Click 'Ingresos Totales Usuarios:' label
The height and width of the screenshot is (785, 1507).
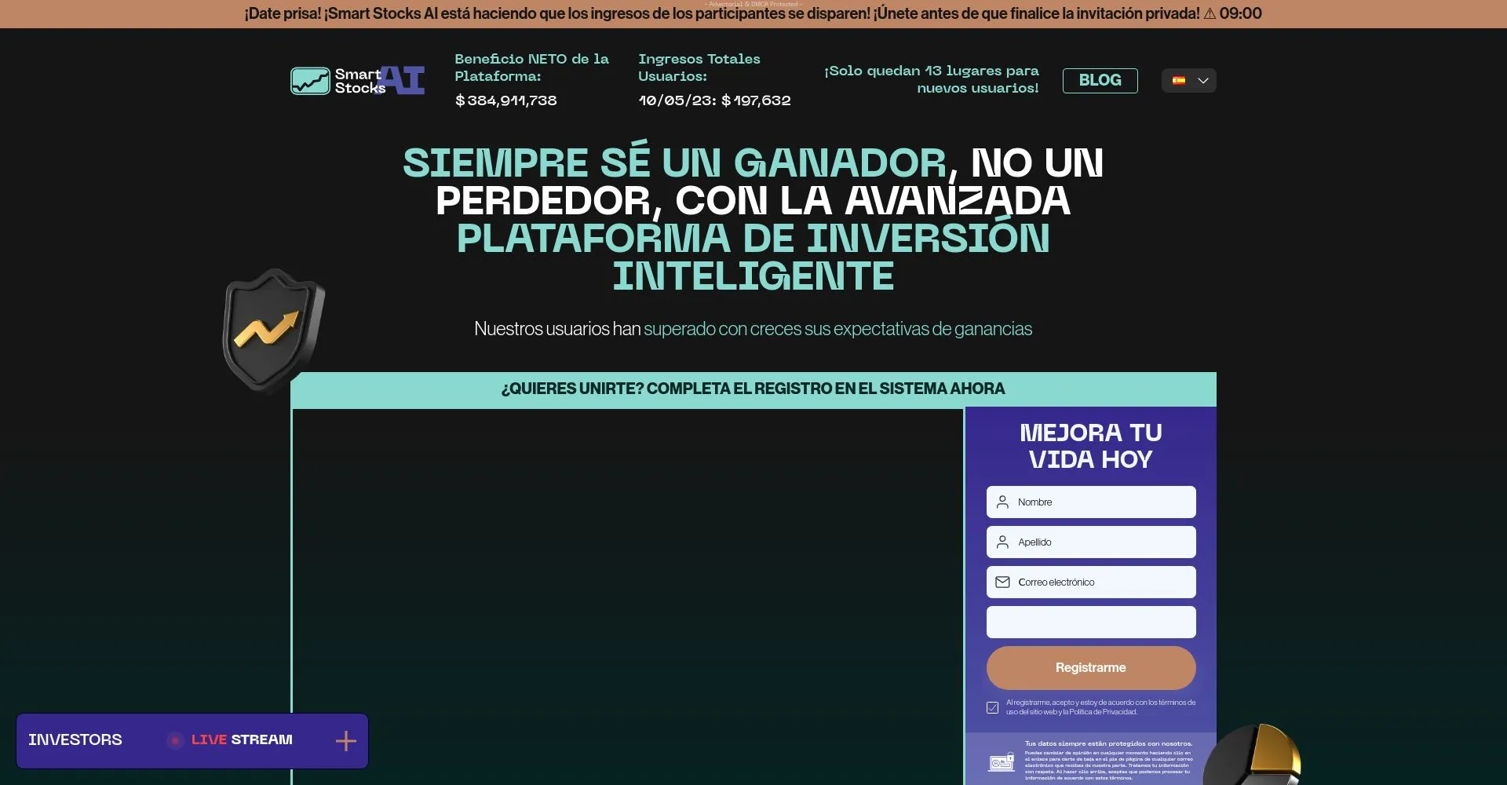[x=699, y=68]
